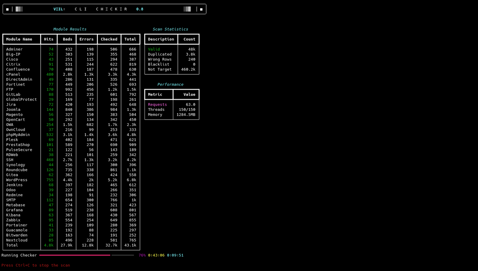Screen dimensions: 478x271
Task: Click the phpMyAdmin module name
Action: [18, 135]
